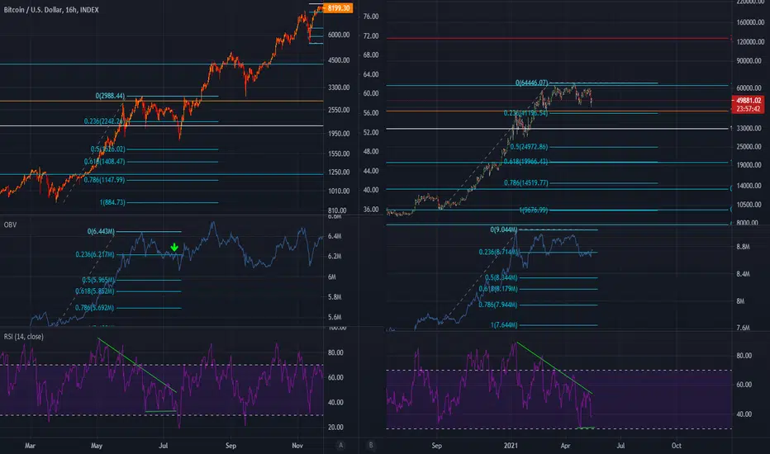Click the Oct label on the time axis
The width and height of the screenshot is (770, 454).
pyautogui.click(x=677, y=446)
